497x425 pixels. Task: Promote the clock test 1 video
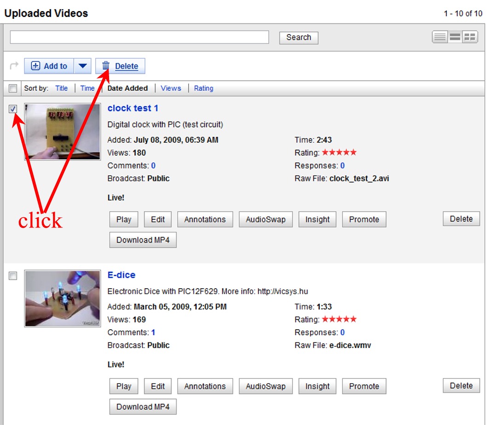(364, 220)
